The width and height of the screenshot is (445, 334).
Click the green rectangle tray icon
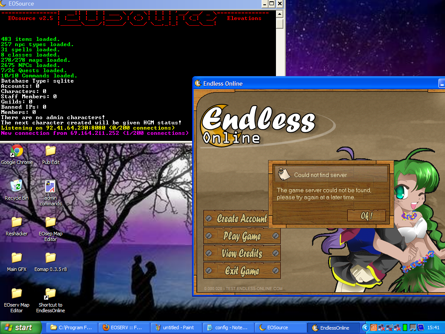[x=405, y=328]
